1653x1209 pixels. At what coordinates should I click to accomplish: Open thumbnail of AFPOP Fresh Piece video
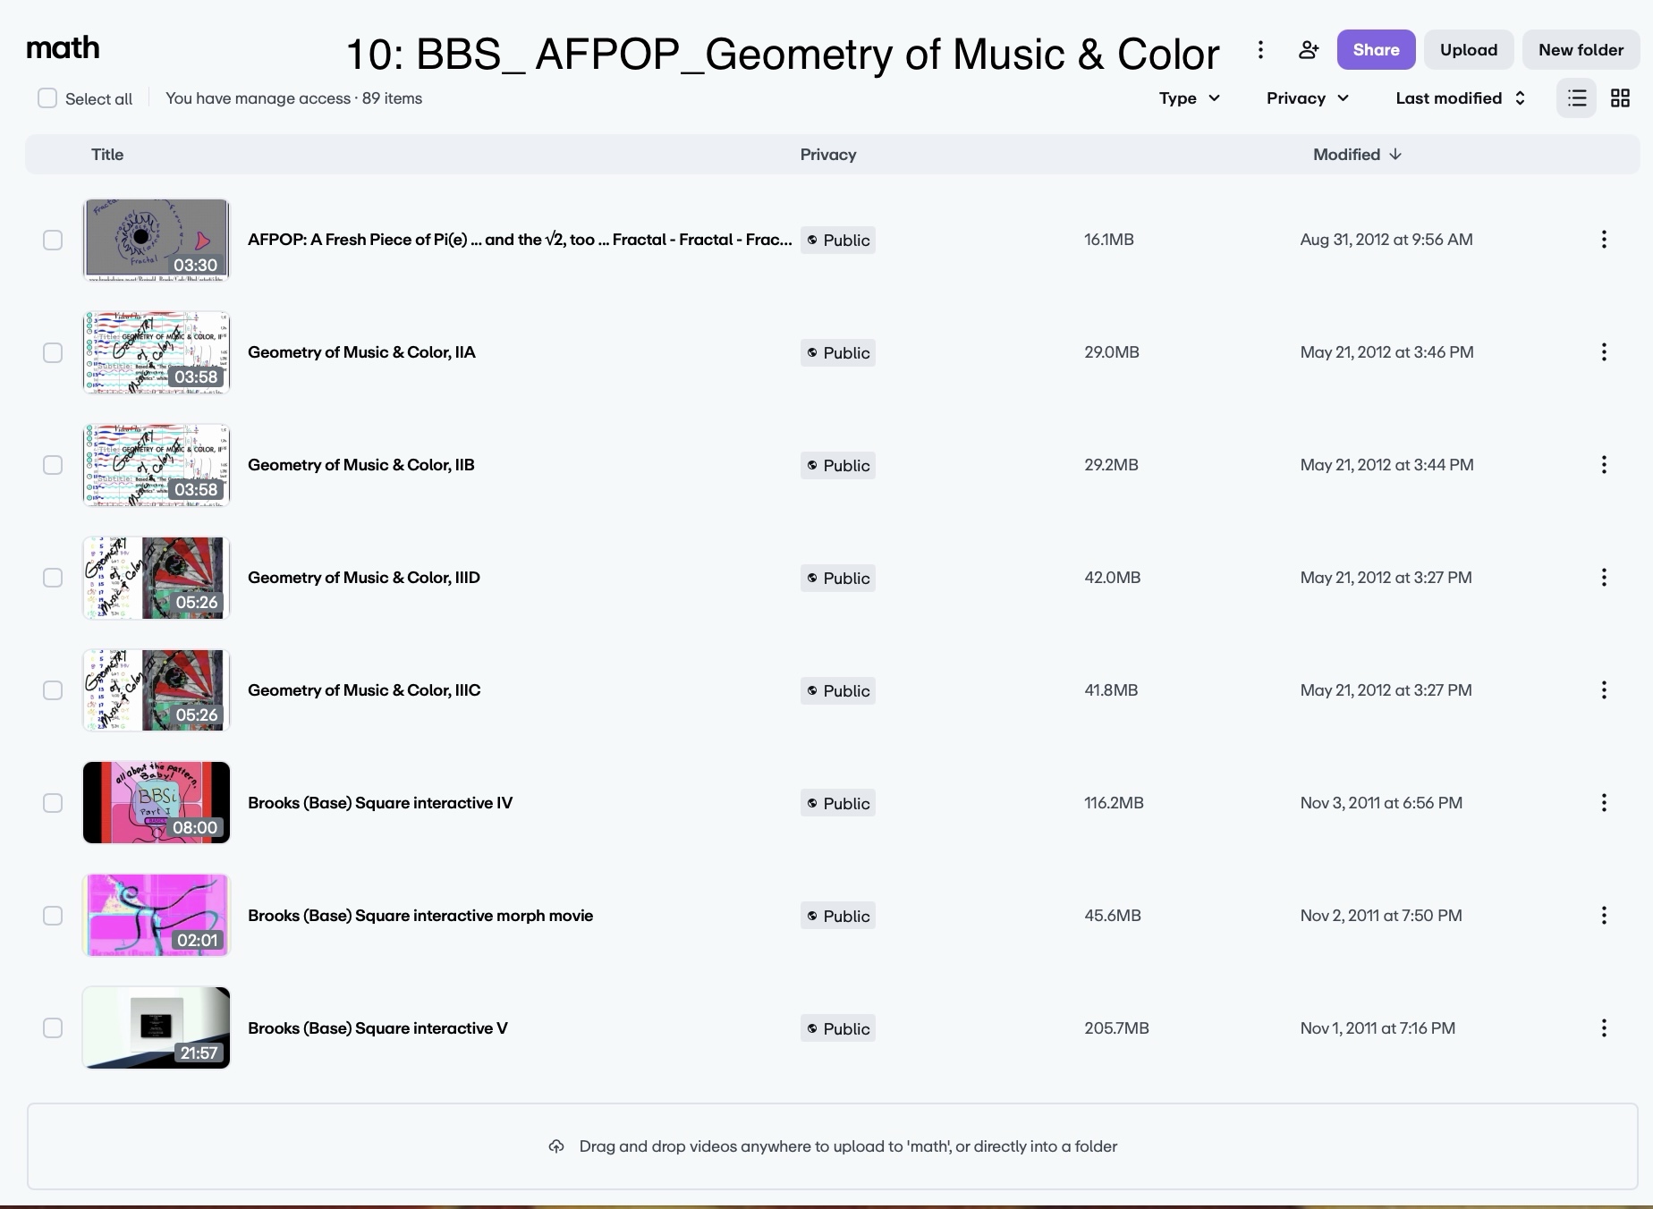157,240
